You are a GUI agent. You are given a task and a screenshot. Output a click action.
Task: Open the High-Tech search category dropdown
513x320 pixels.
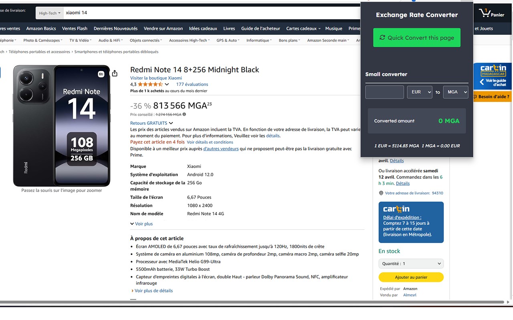[50, 13]
